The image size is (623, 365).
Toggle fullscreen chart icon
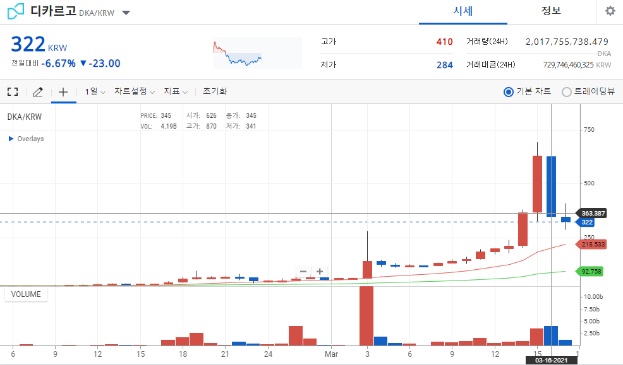click(13, 92)
